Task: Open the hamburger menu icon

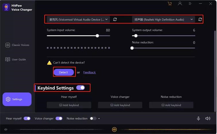Action: click(190, 4)
